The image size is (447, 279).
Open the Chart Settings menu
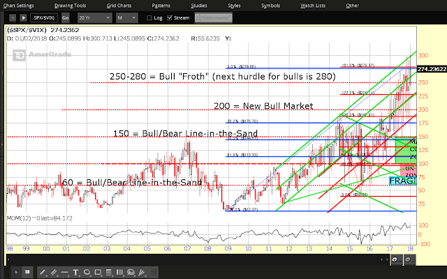click(x=19, y=6)
